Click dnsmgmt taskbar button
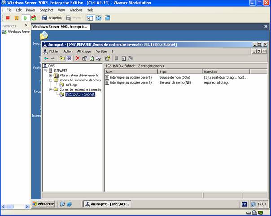 [107, 204]
